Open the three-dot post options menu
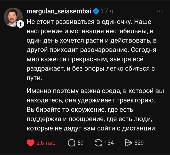Screen dimensions: 170x155 pos(160,11)
